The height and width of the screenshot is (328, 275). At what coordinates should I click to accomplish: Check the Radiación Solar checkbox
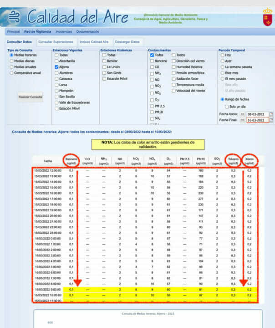173,79
